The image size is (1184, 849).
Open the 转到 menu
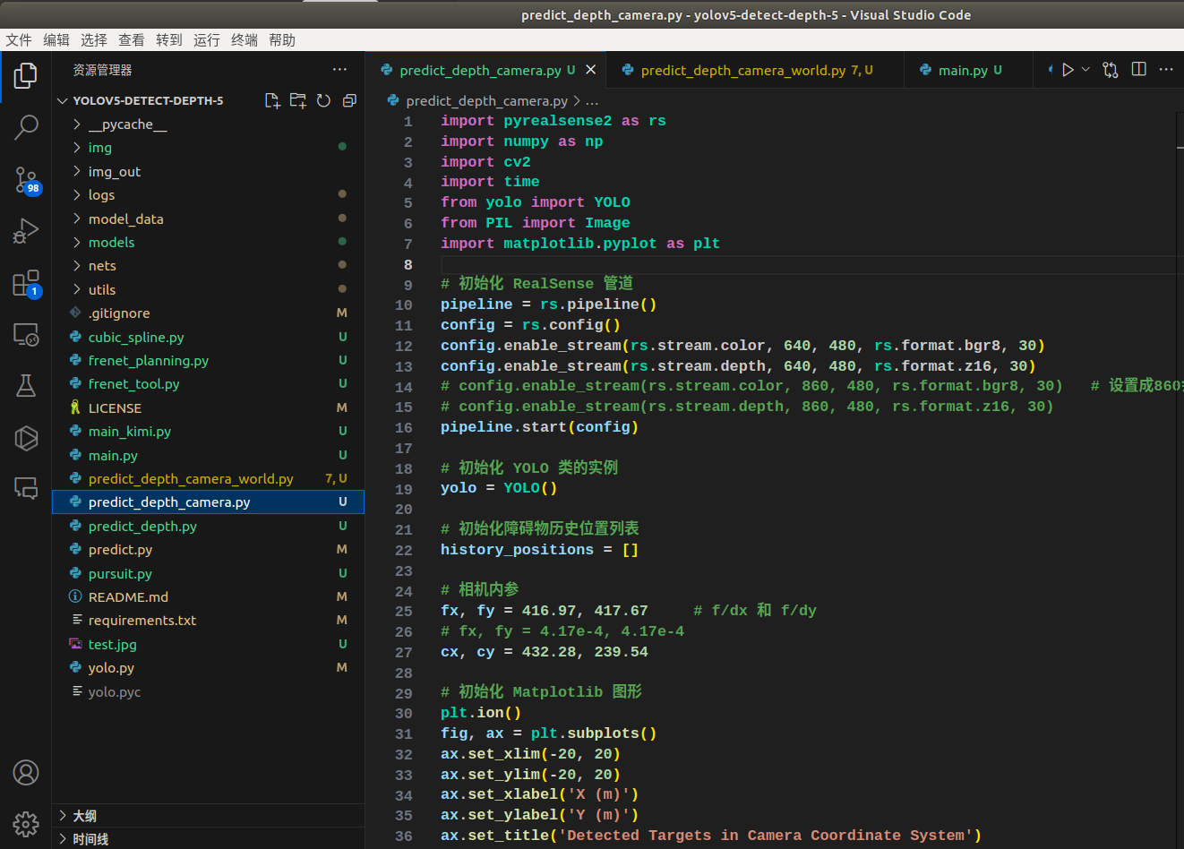point(169,40)
